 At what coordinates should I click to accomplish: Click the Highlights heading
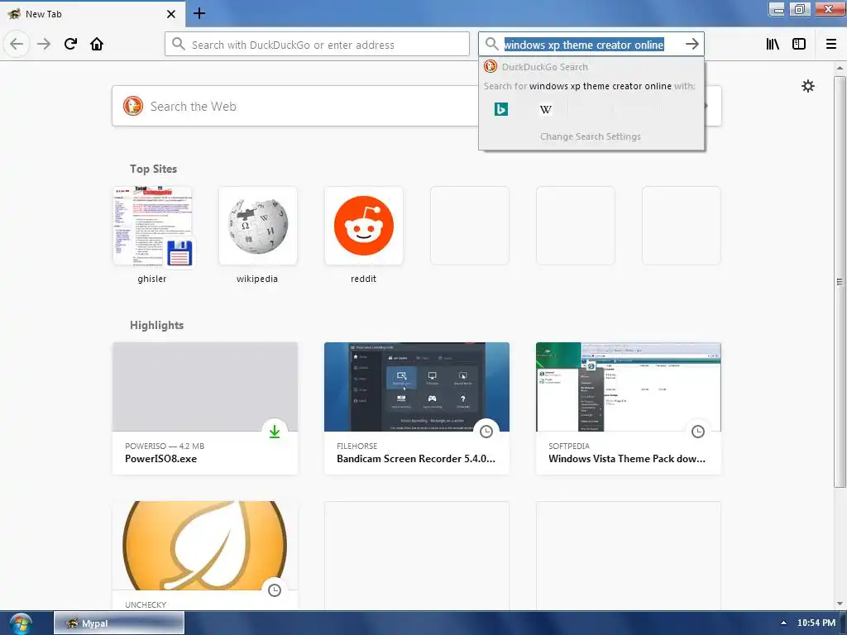pyautogui.click(x=156, y=325)
